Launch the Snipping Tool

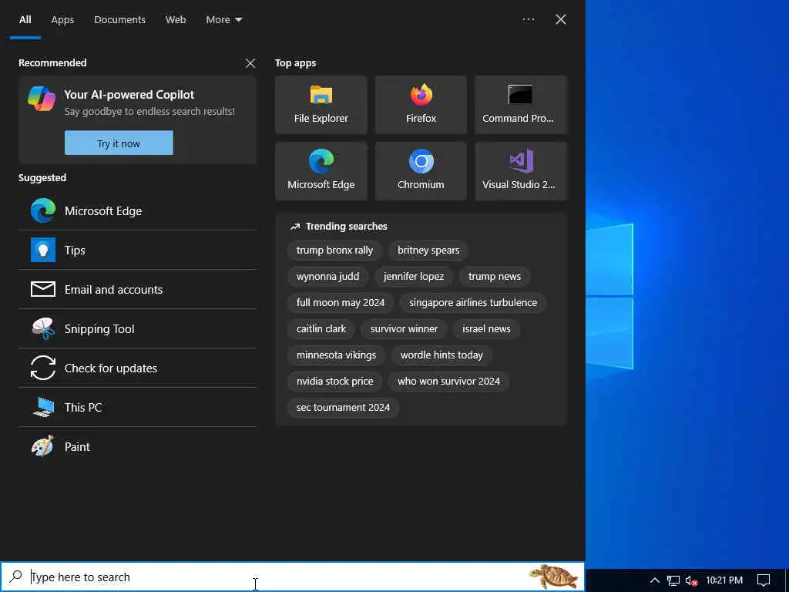(137, 328)
